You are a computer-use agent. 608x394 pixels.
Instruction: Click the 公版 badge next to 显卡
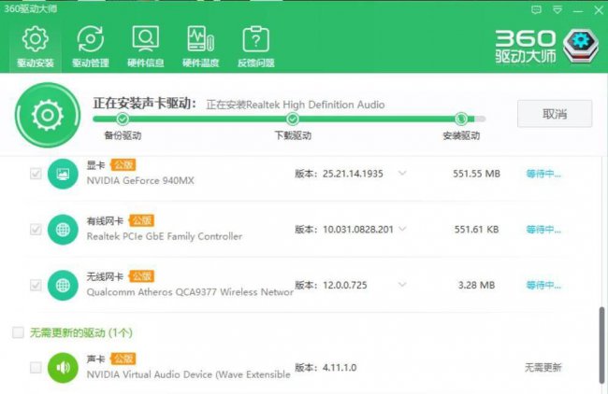(123, 165)
